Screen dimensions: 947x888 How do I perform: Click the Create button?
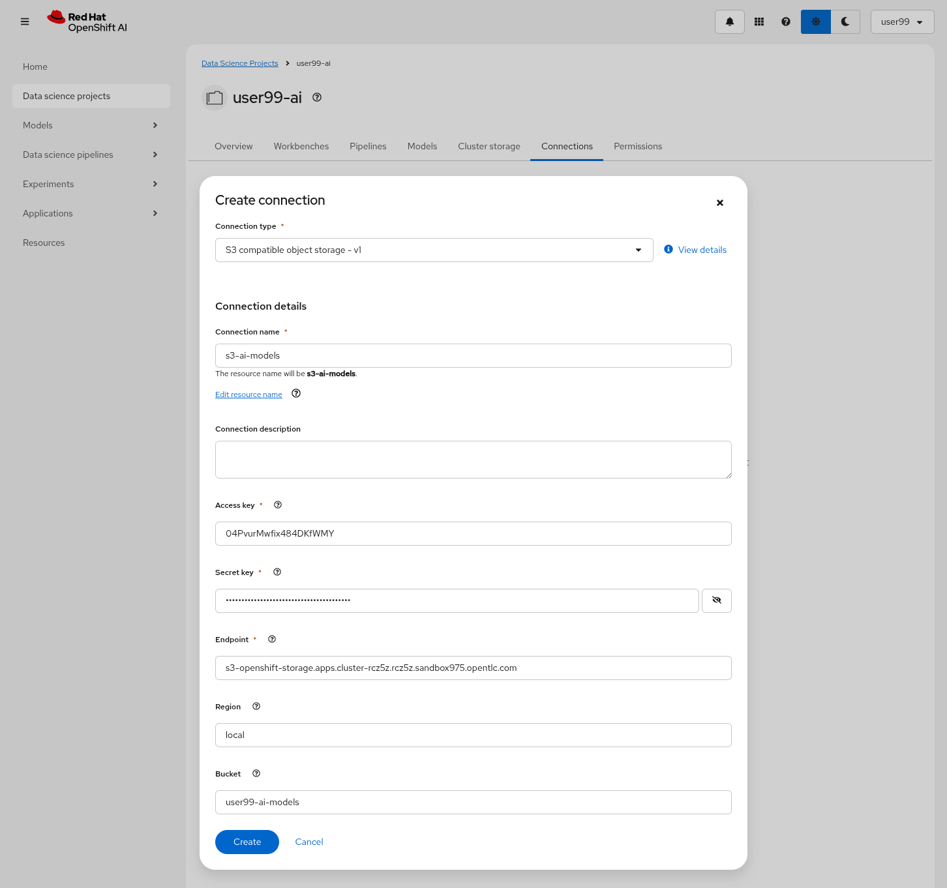pyautogui.click(x=247, y=842)
